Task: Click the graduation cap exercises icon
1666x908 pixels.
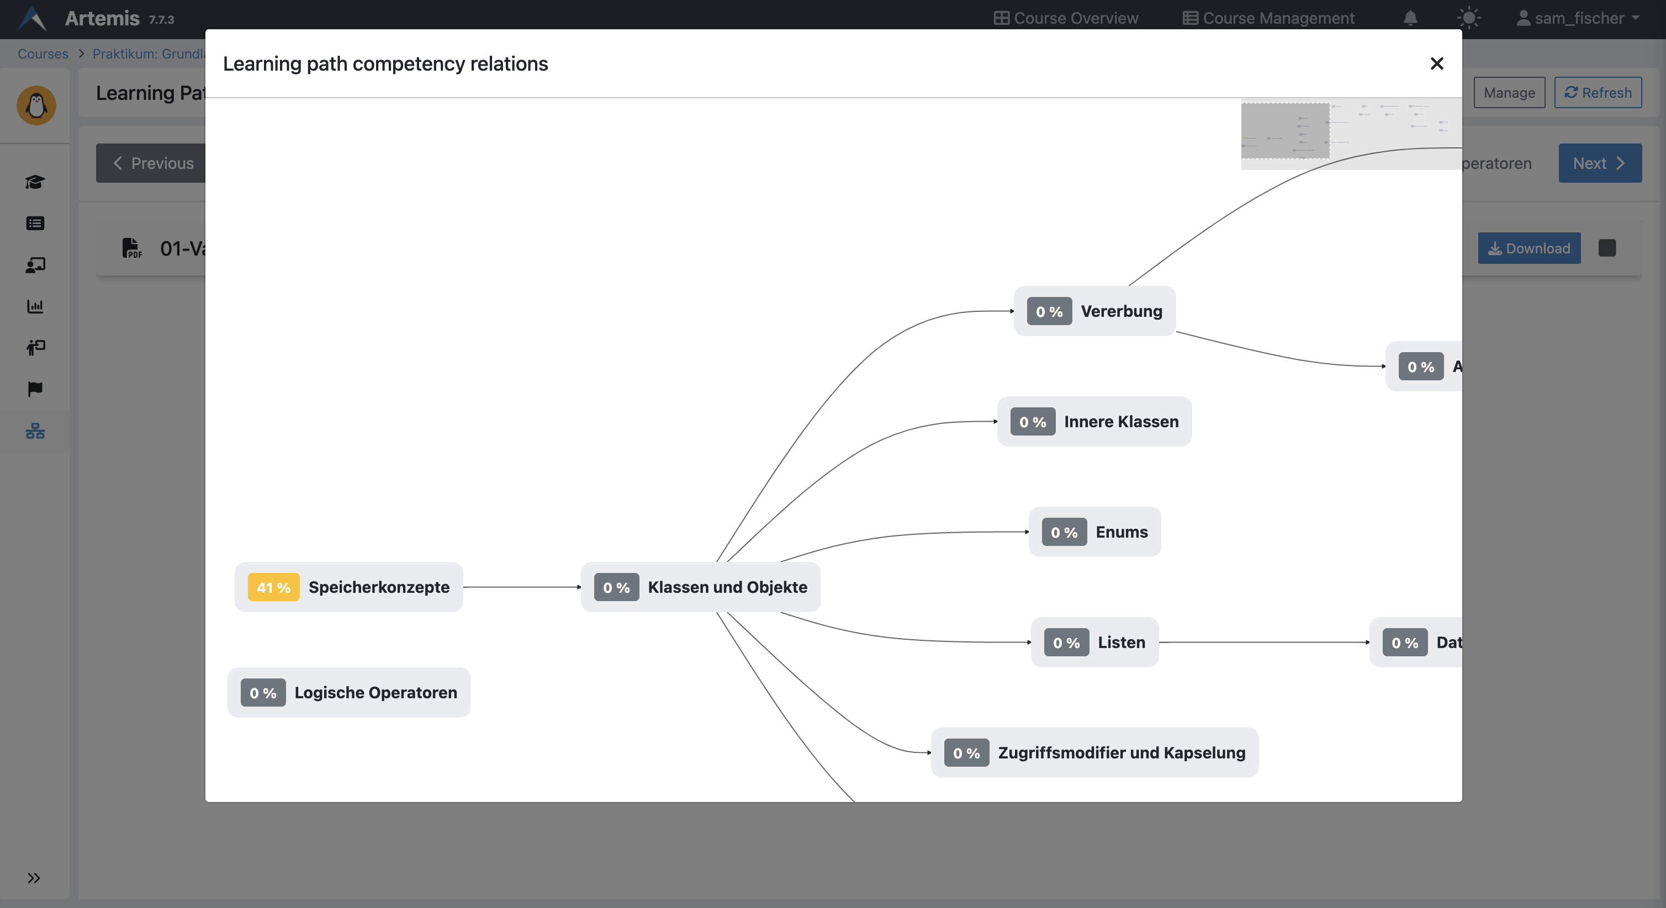Action: (35, 182)
